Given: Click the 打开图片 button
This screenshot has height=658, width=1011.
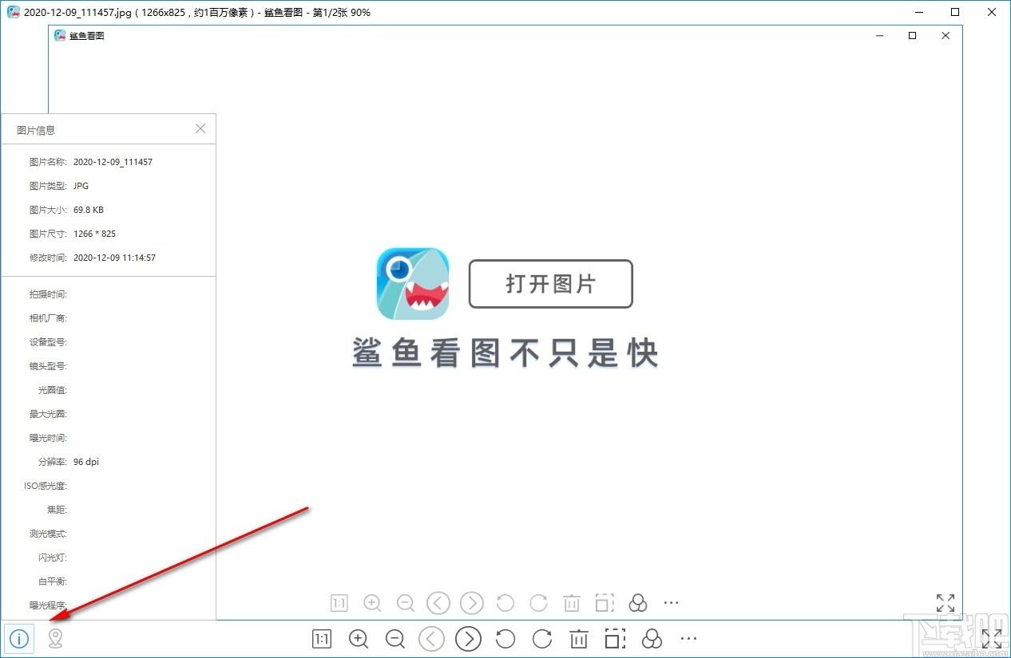Looking at the screenshot, I should pos(550,284).
